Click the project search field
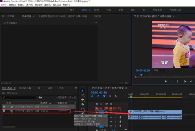This screenshot has width=195, height=131. pyautogui.click(x=19, y=97)
